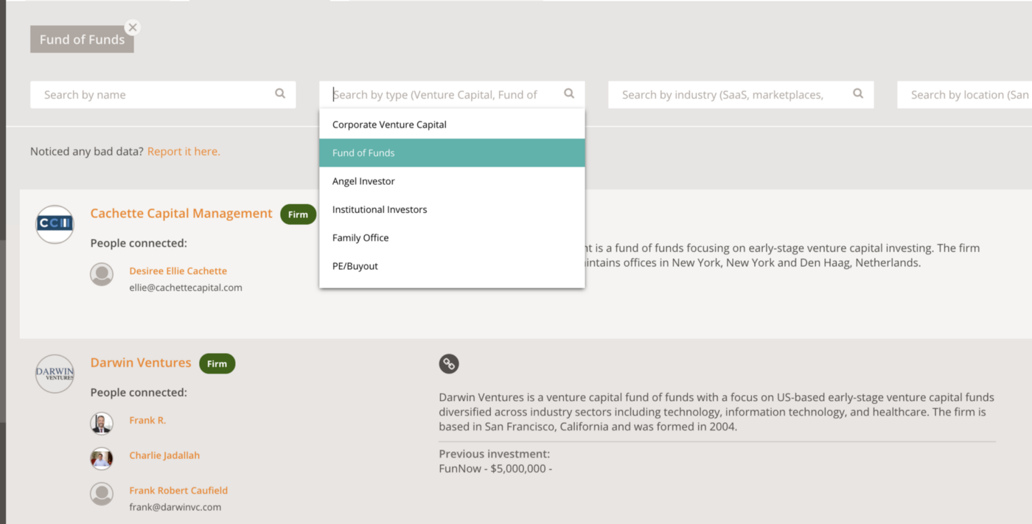Click the Cachette Capital Management CCI logo
The image size is (1032, 524).
[x=54, y=223]
